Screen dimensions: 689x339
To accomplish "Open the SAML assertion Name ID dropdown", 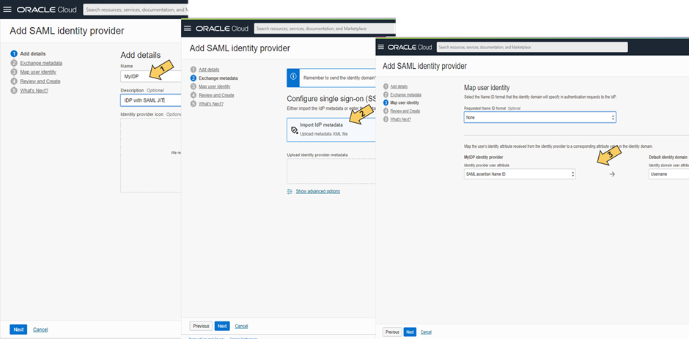I will [520, 174].
